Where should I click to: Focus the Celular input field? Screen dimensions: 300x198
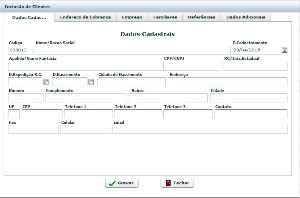click(x=85, y=129)
